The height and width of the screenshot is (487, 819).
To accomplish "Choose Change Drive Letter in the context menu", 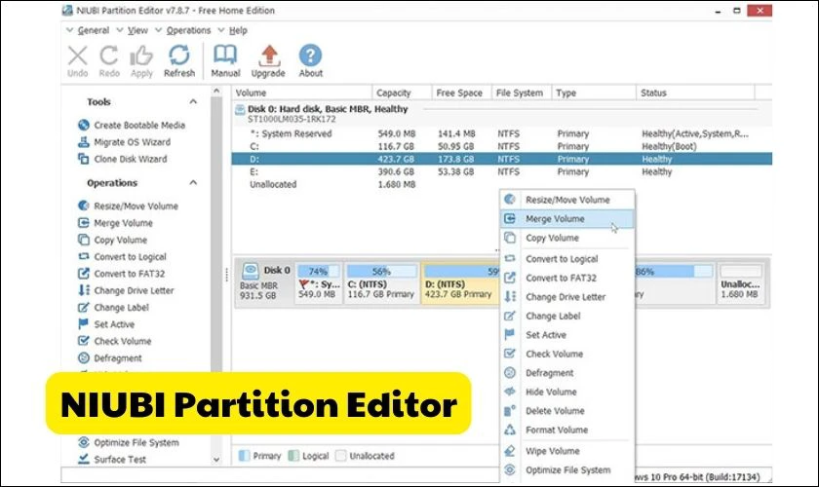I will 567,297.
